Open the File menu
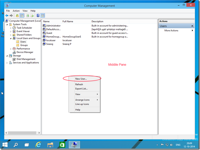The height and width of the screenshot is (150, 200). click(x=8, y=11)
